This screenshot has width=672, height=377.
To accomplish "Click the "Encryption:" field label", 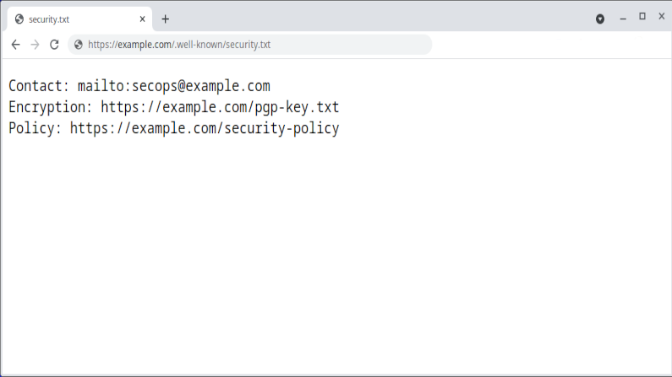I will 51,107.
